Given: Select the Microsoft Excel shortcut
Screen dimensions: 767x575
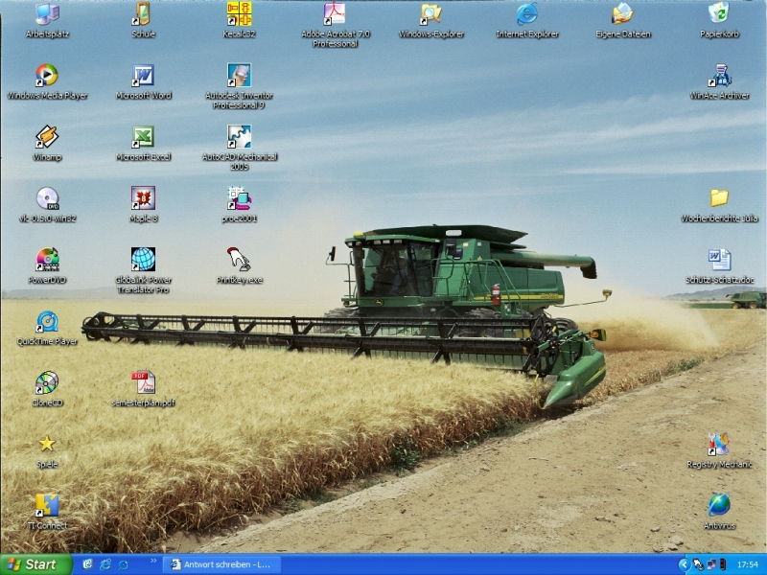Looking at the screenshot, I should [143, 137].
